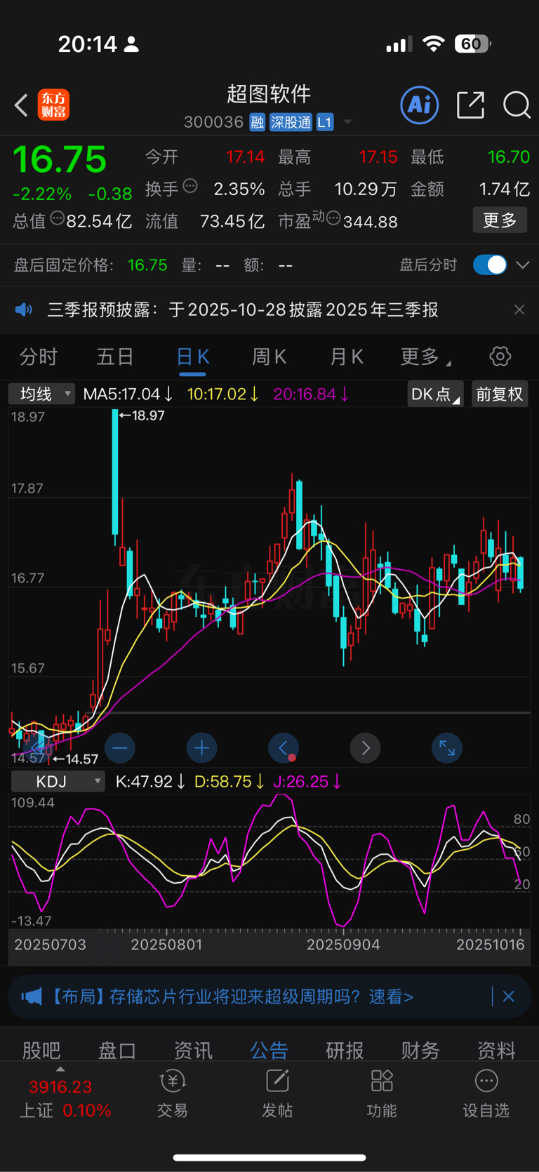Open chart settings gear
The height and width of the screenshot is (1172, 539).
500,357
